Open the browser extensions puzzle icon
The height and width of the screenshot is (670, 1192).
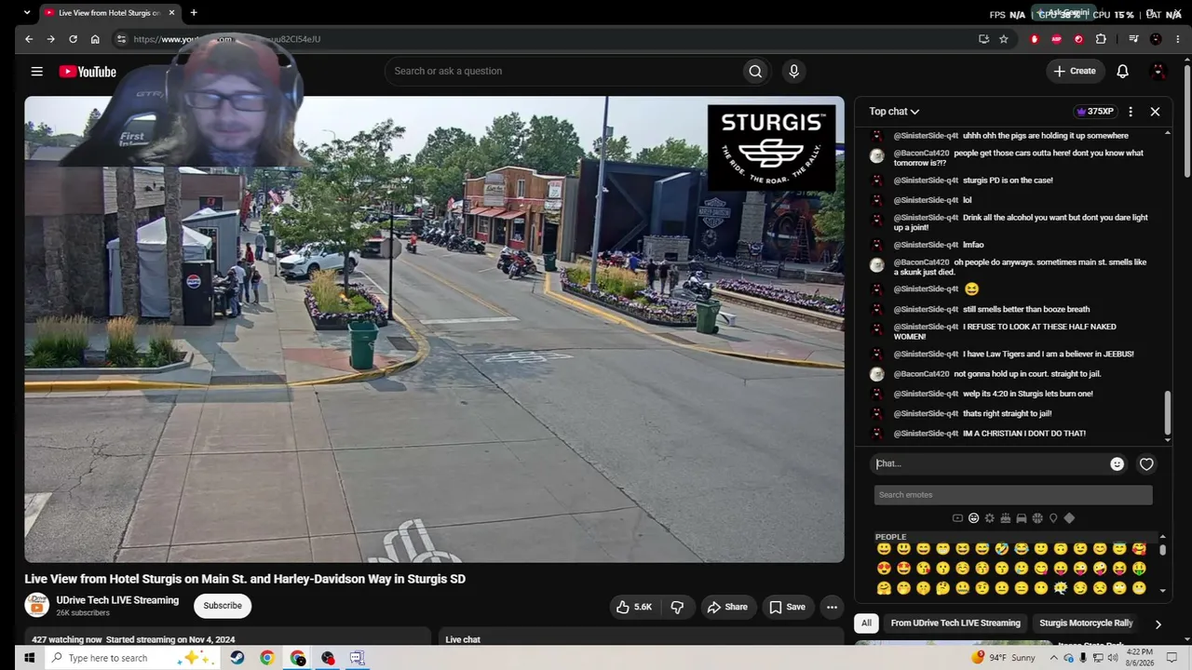(1101, 39)
